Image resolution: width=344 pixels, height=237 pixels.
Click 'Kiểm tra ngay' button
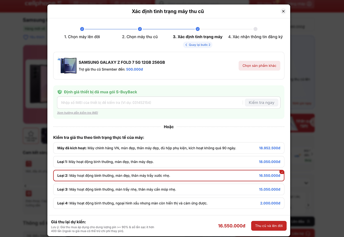tap(261, 103)
